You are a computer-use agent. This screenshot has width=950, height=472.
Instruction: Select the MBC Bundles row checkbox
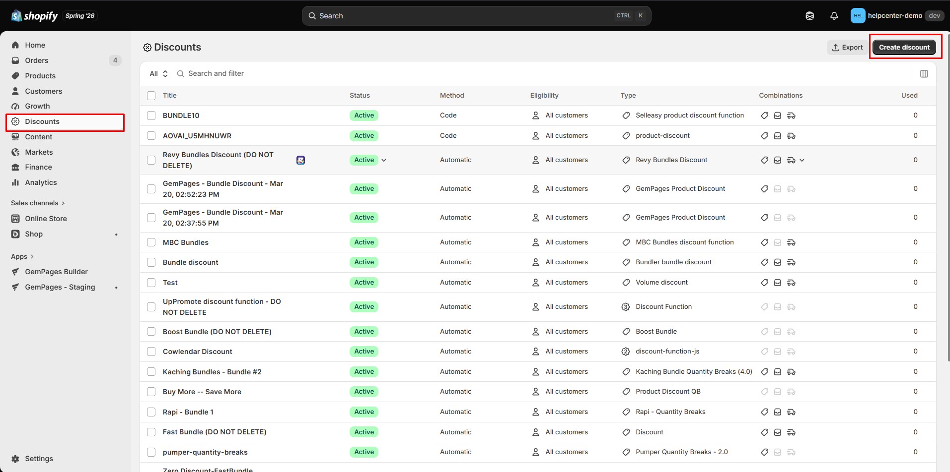click(151, 242)
